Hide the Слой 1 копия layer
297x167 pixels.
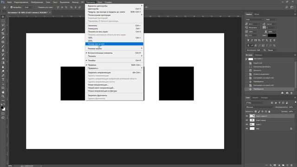(247, 120)
